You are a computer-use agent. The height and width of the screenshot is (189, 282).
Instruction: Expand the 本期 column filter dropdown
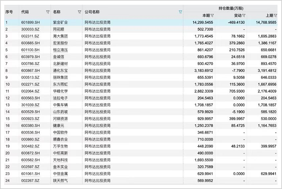point(212,16)
